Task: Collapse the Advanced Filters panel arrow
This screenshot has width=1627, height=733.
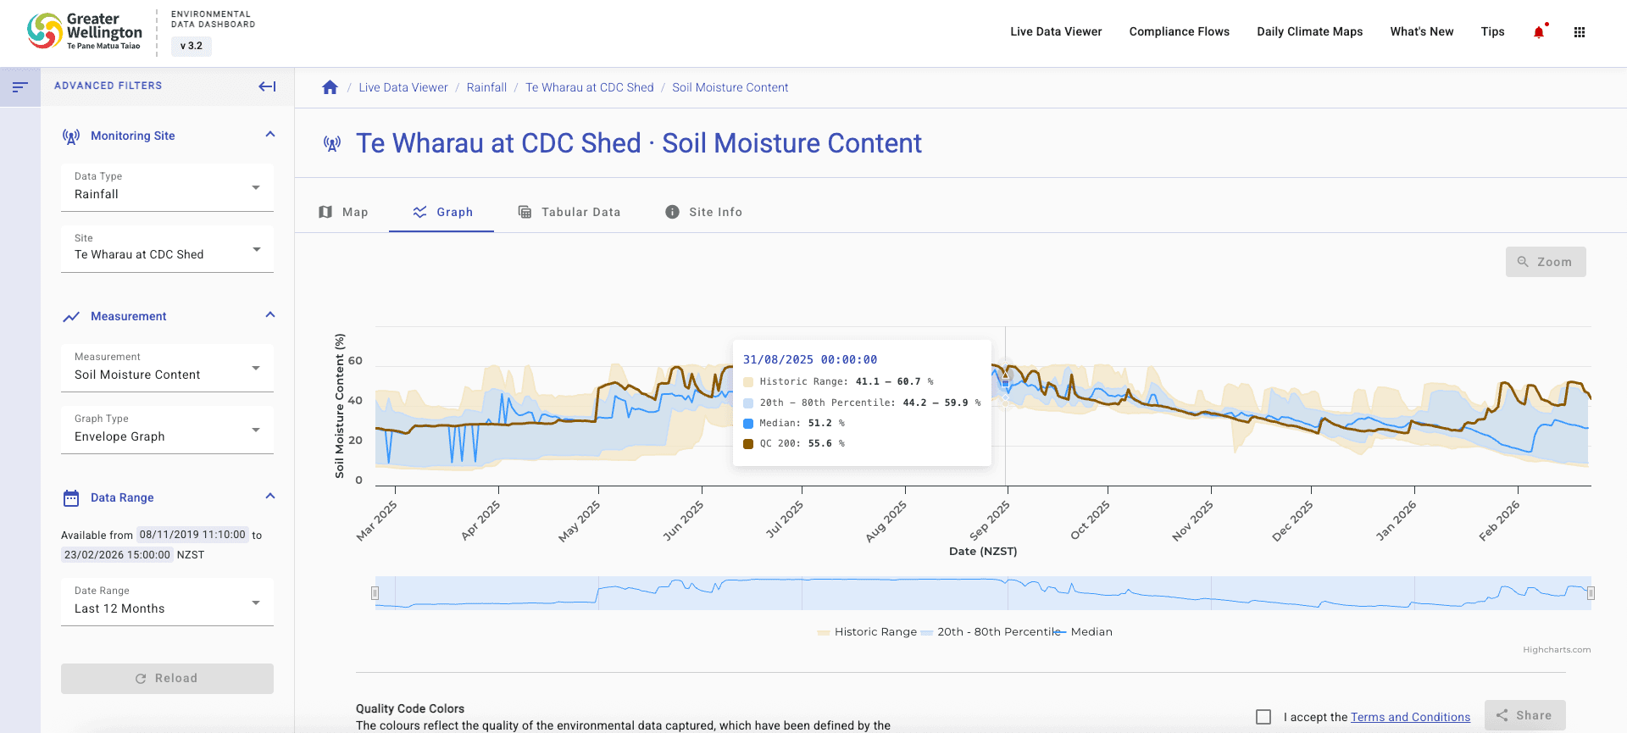Action: click(x=267, y=86)
